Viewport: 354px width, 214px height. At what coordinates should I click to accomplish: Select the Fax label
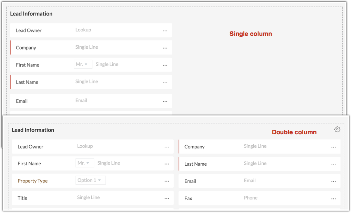pos(188,198)
